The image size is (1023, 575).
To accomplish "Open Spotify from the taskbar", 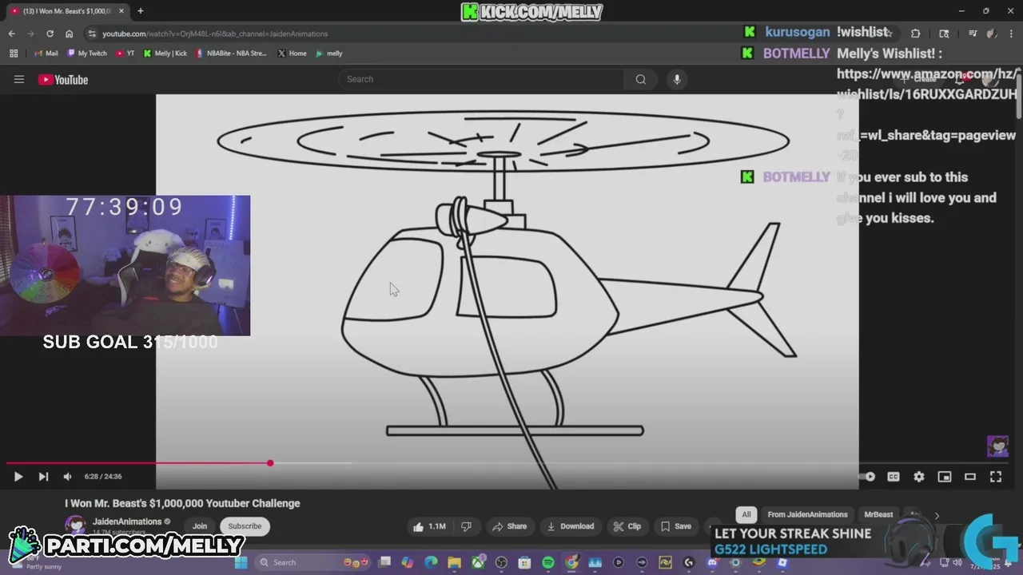I will (548, 562).
